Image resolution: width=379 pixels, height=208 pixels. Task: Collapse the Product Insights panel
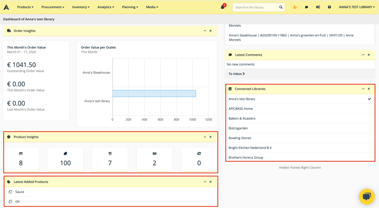tap(205, 137)
